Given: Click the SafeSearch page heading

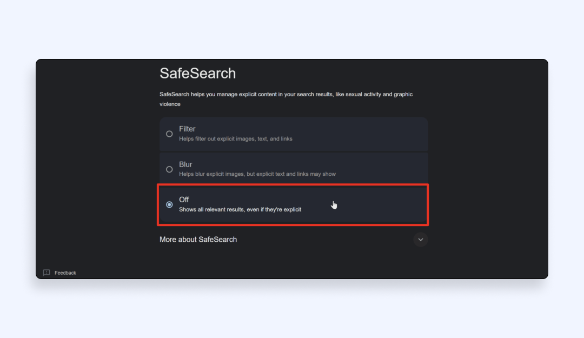Looking at the screenshot, I should (197, 74).
